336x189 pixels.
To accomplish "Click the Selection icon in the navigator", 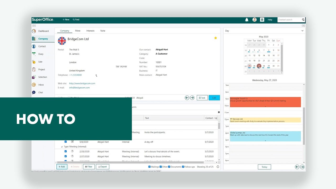I will tap(34, 77).
